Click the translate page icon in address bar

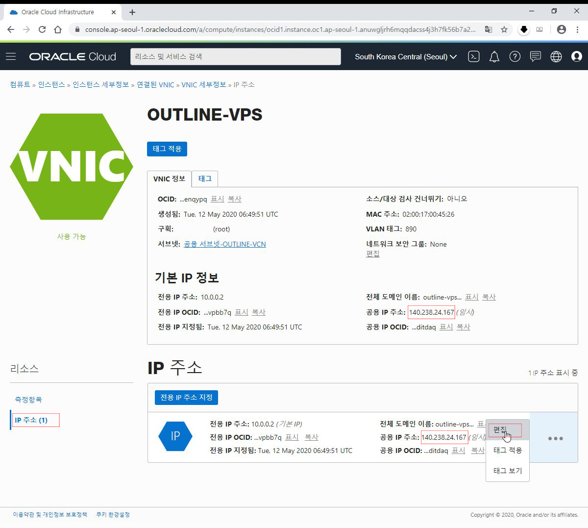pyautogui.click(x=489, y=29)
